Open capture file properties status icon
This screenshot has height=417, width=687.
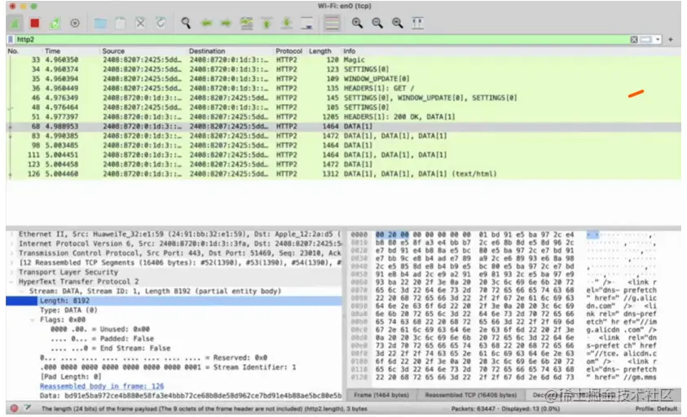pyautogui.click(x=28, y=408)
